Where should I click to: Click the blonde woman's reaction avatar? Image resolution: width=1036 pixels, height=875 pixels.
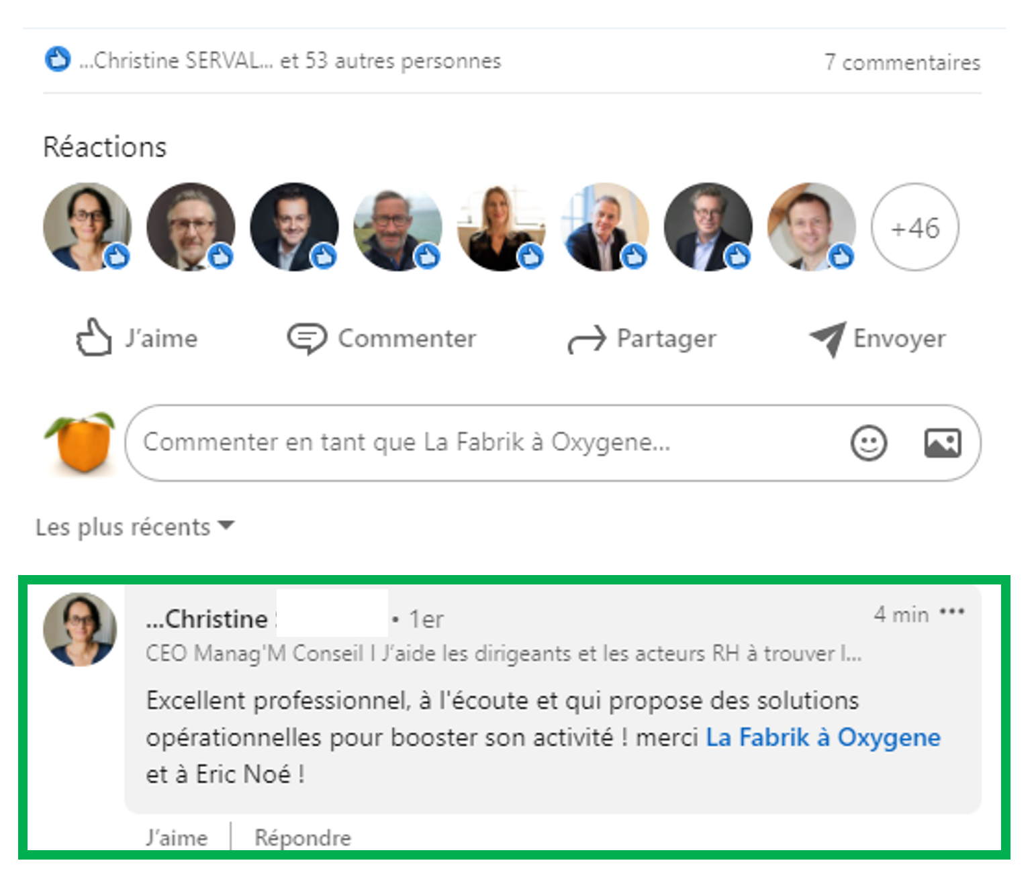pyautogui.click(x=500, y=227)
